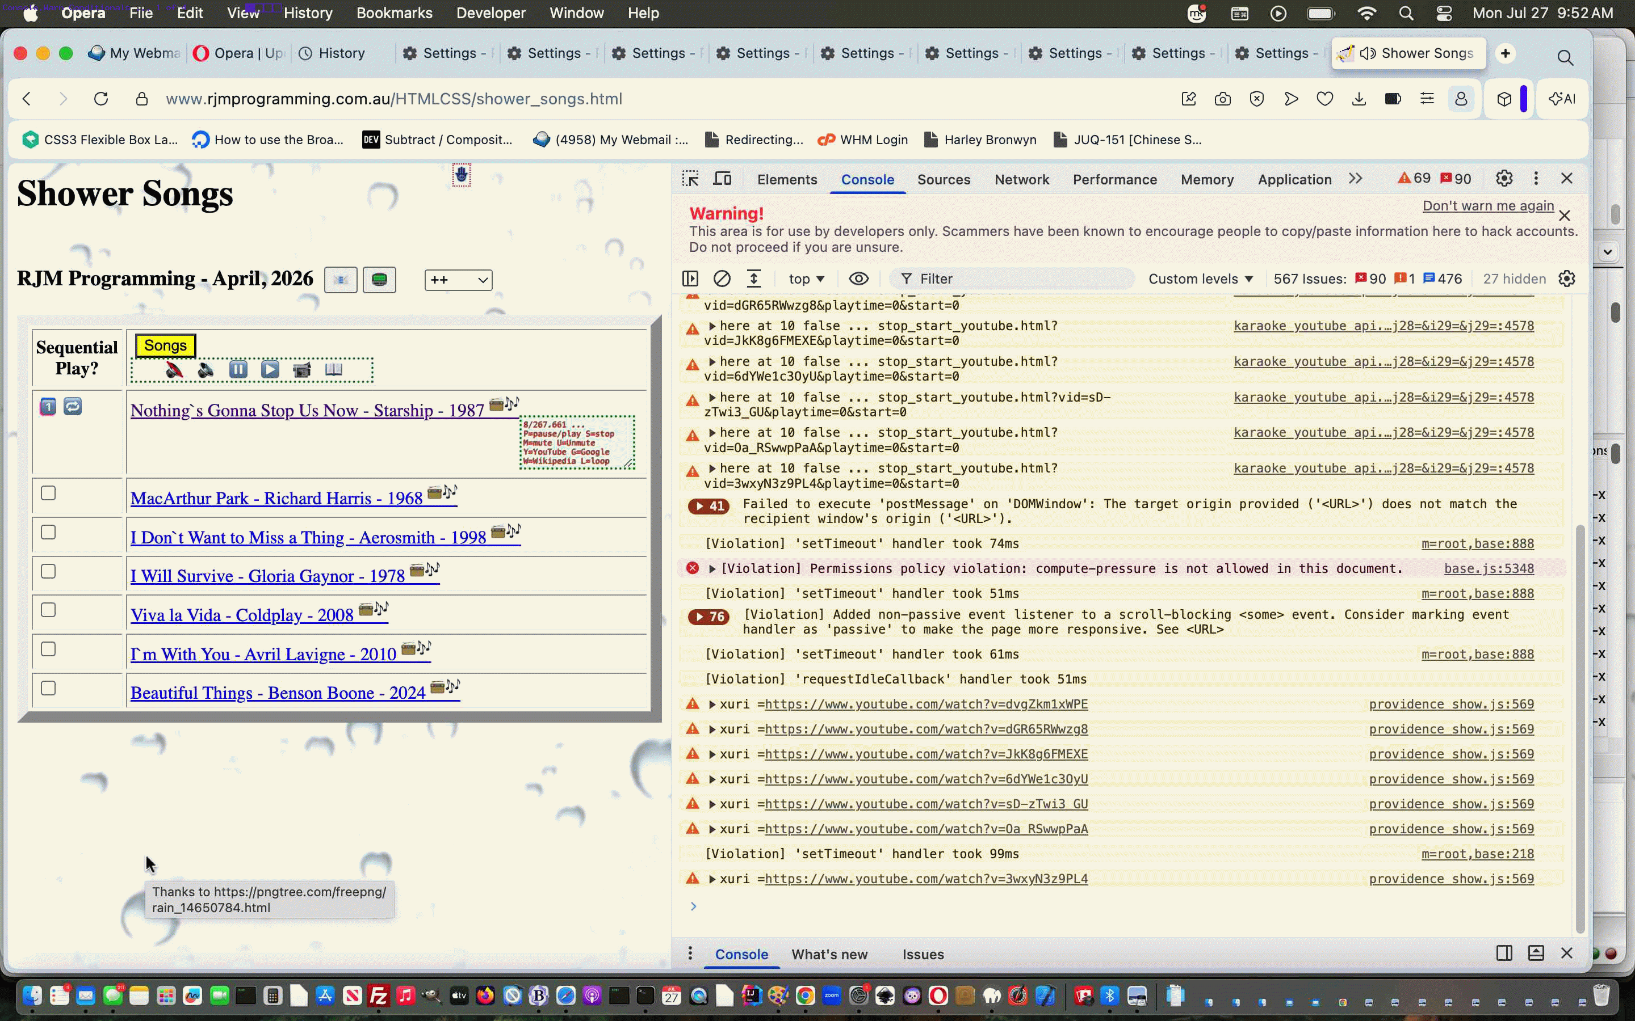Toggle the device toolbar in DevTools
The width and height of the screenshot is (1635, 1021).
723,179
